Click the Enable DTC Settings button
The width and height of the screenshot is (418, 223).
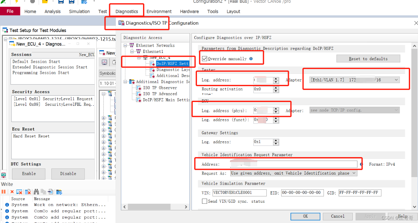(29, 174)
